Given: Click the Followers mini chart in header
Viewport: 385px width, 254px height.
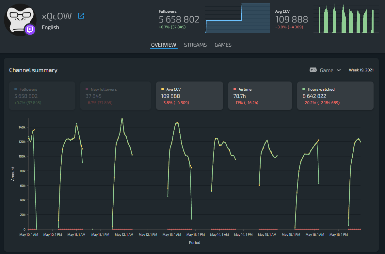Looking at the screenshot, I should click(x=237, y=18).
